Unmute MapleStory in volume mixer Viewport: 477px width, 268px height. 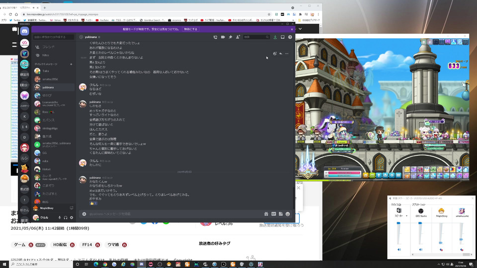[x=441, y=250]
